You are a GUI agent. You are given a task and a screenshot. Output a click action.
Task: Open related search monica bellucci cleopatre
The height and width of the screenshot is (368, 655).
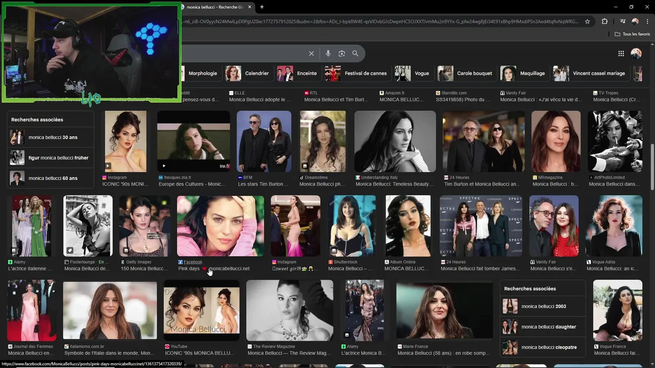tap(542, 347)
